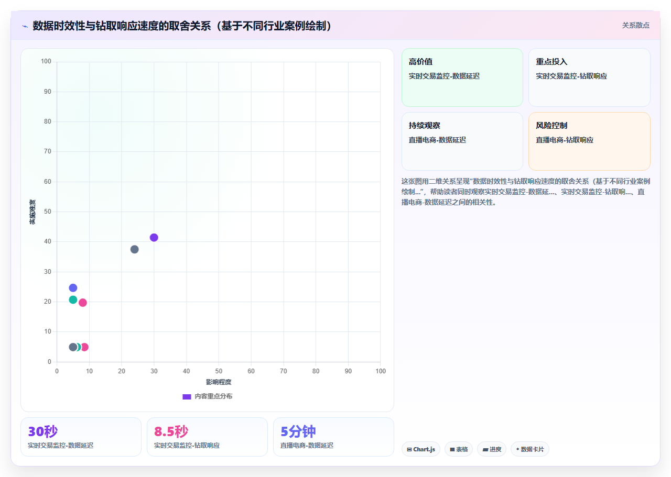This screenshot has width=671, height=477.
Task: Select the 进度 tag
Action: click(492, 449)
